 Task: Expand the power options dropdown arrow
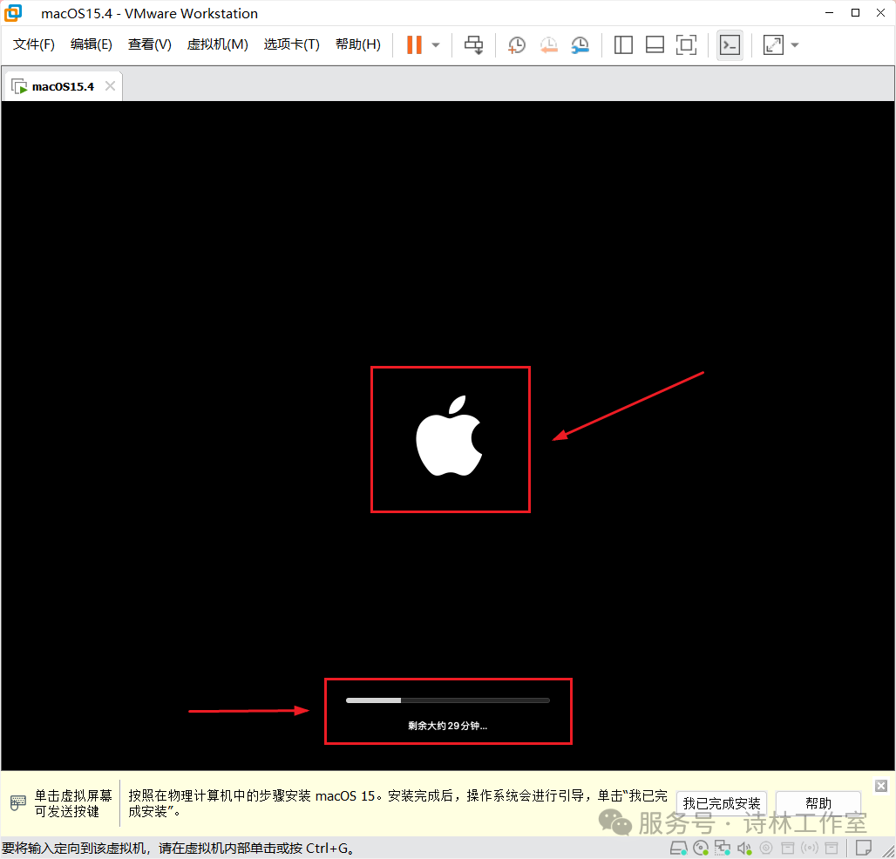(436, 44)
